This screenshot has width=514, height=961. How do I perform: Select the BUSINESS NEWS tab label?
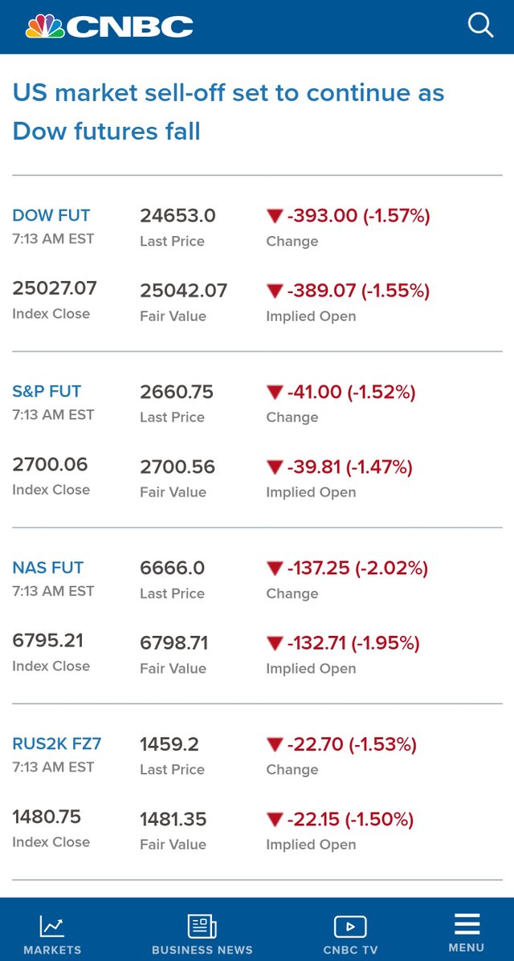[202, 950]
